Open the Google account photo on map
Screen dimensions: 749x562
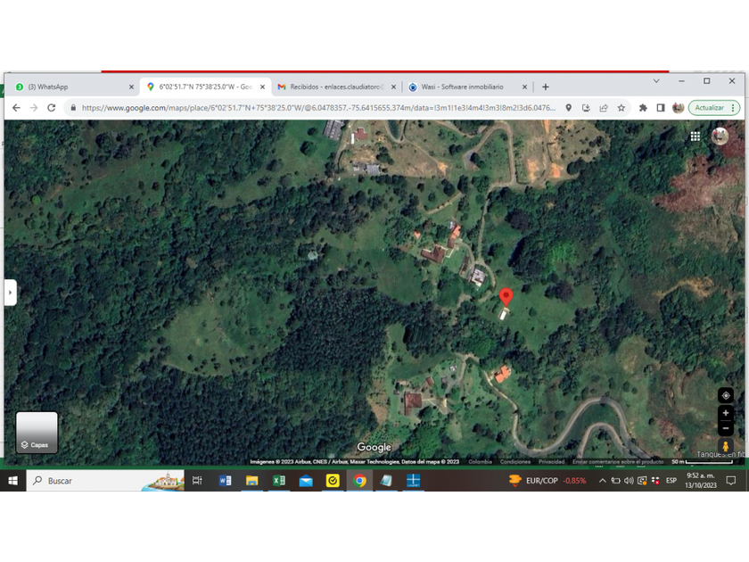click(x=720, y=136)
